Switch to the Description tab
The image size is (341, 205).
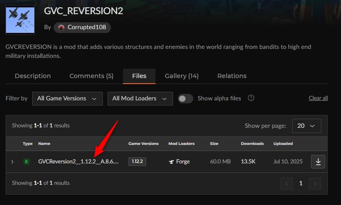(x=33, y=76)
